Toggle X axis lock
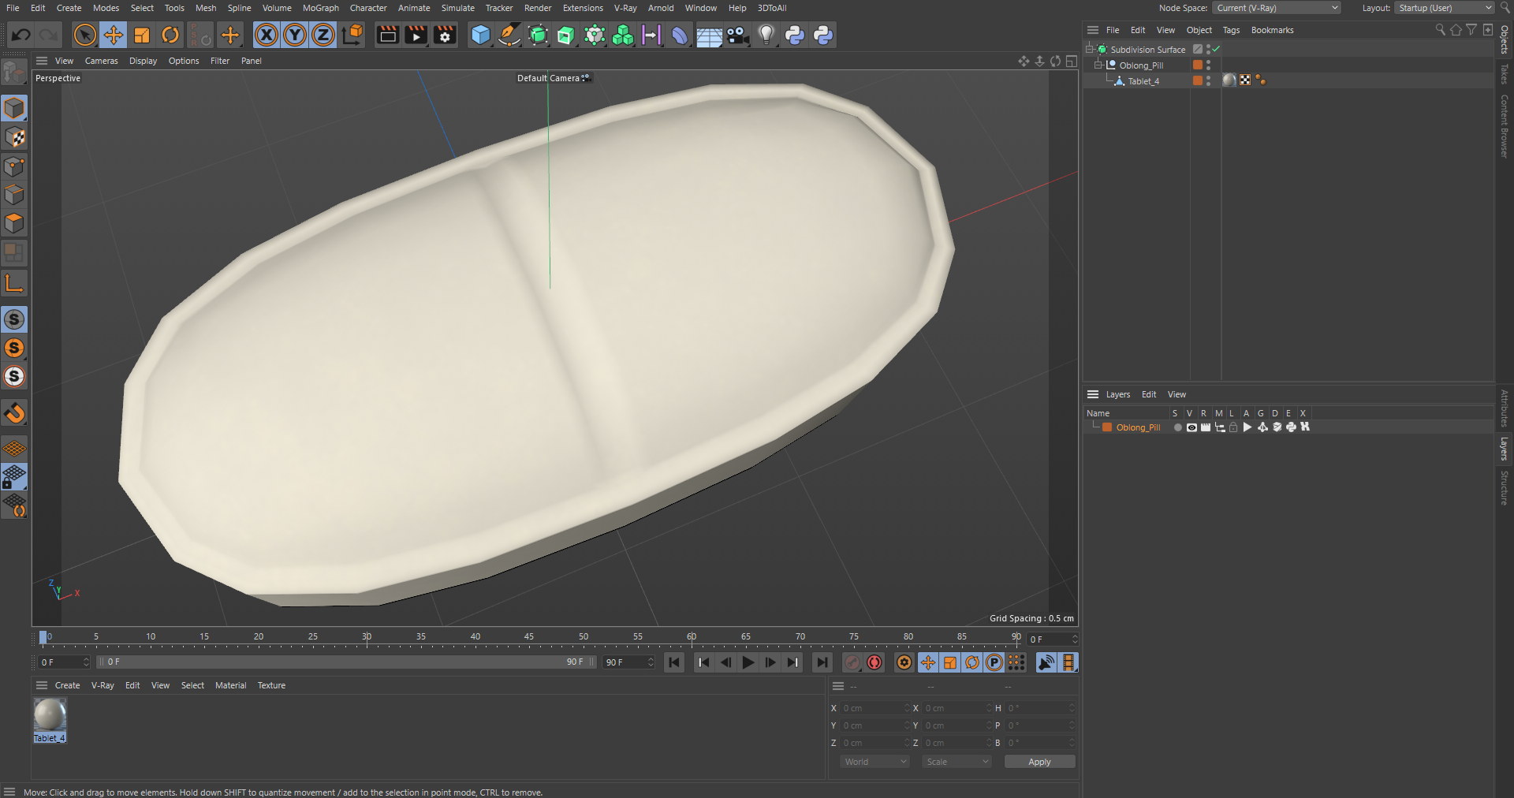1514x798 pixels. click(267, 35)
